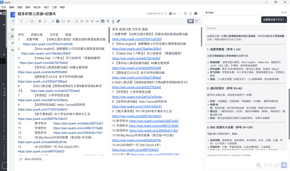The width and height of the screenshot is (290, 171).
Task: Open the 笔记本 menu
Action: pos(37,7)
